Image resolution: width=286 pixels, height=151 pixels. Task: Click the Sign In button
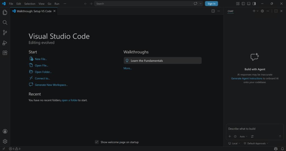(x=211, y=4)
